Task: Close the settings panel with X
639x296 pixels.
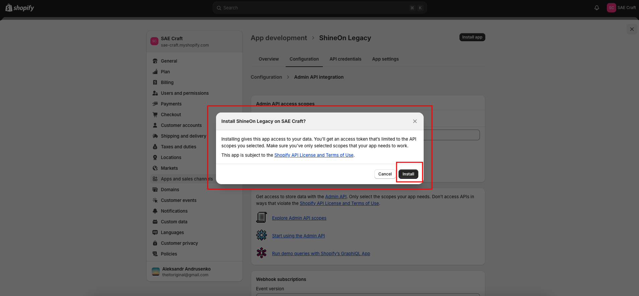Action: coord(632,29)
